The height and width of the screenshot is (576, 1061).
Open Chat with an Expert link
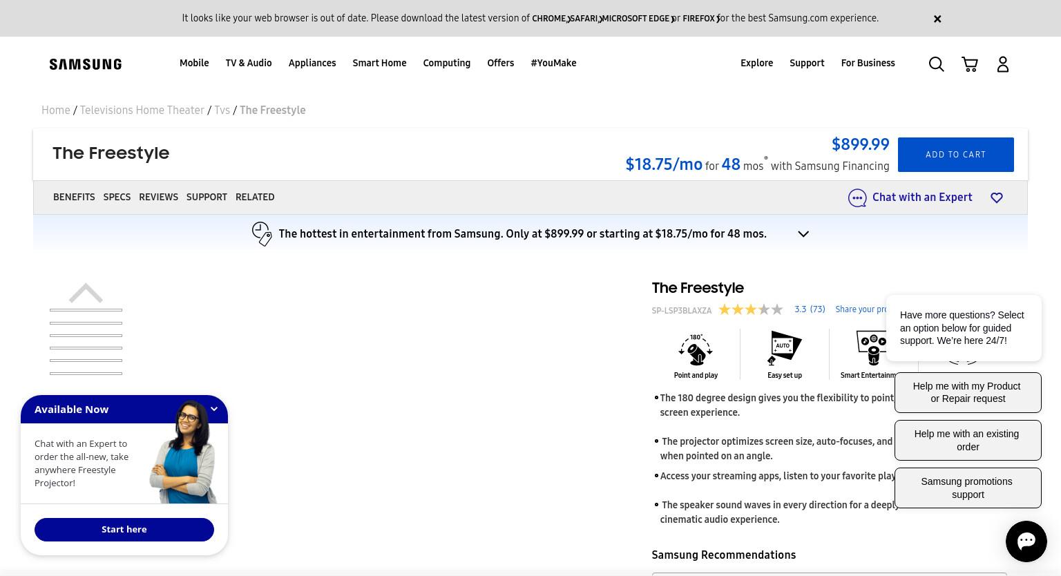point(910,198)
